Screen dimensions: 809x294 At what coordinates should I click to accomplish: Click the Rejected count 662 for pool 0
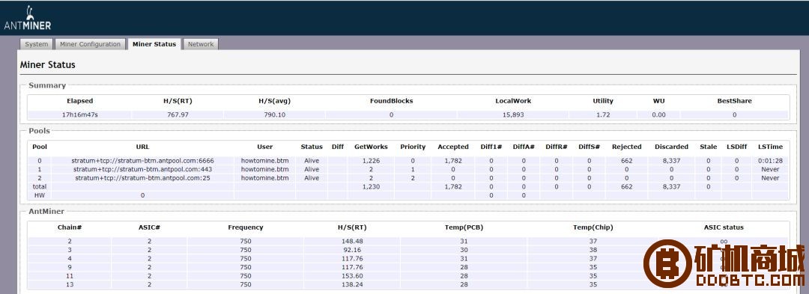[x=627, y=161]
